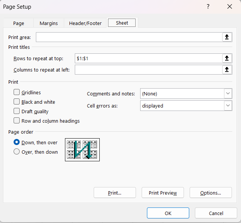The height and width of the screenshot is (223, 241).
Task: Switch to the Margins tab
Action: 49,23
